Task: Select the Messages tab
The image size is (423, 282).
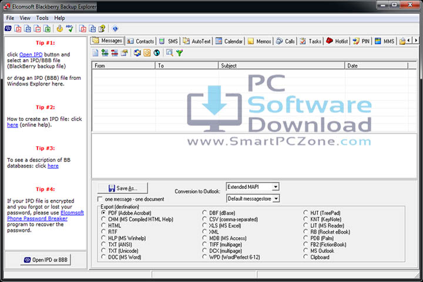Action: (x=108, y=41)
